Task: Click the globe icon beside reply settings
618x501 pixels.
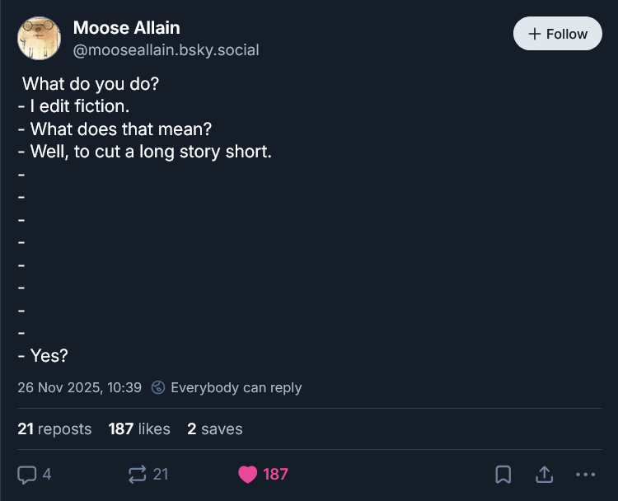Action: click(159, 387)
